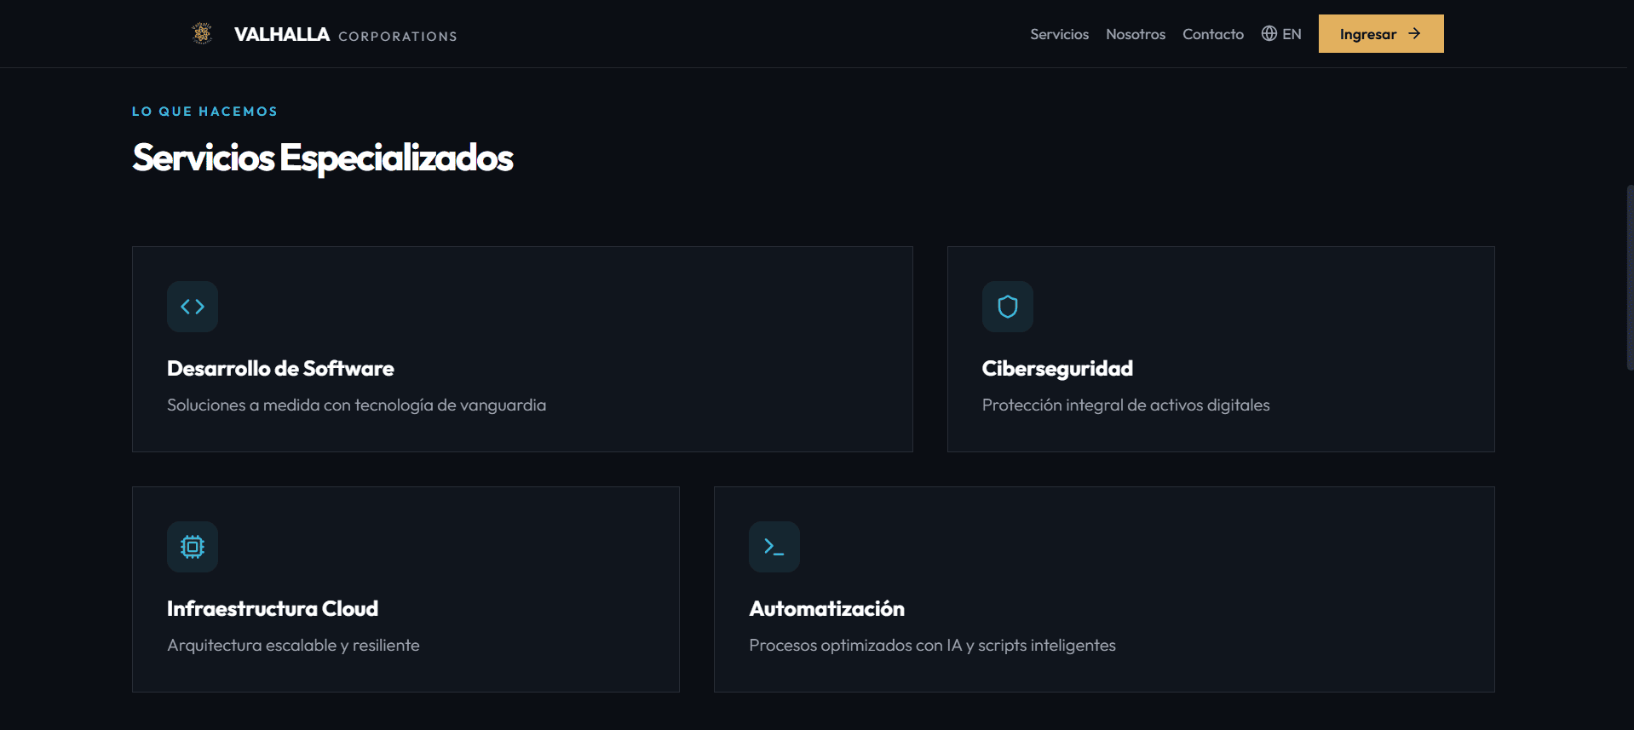Go to the Contacto nav link

[x=1213, y=34]
